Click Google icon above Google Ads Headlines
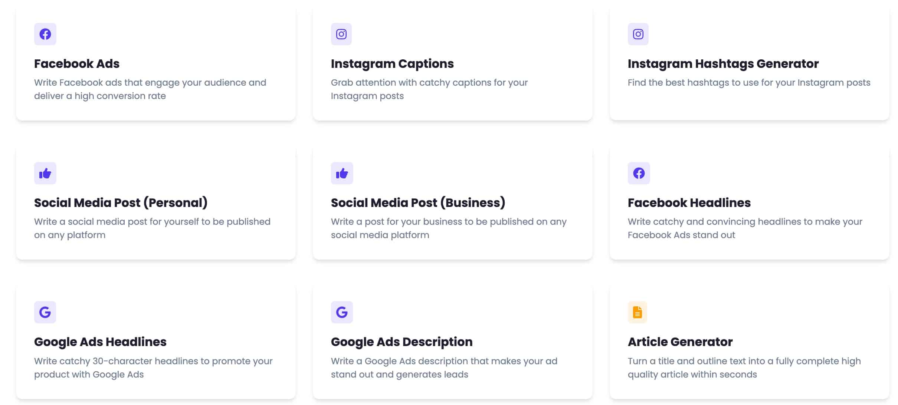The image size is (898, 405). click(x=45, y=312)
